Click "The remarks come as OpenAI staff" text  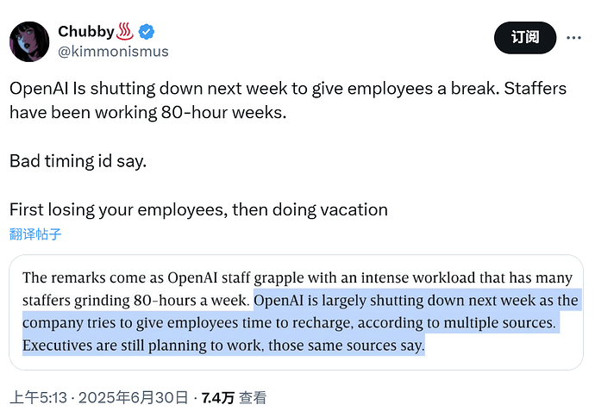click(137, 277)
